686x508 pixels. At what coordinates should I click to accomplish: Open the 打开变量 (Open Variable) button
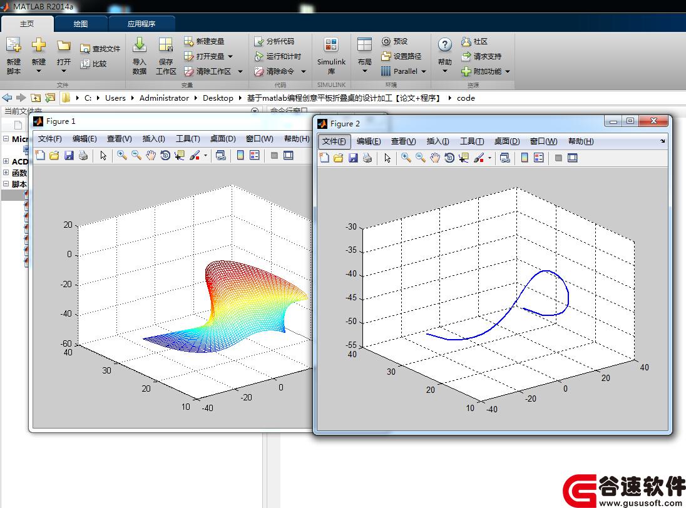tap(208, 56)
